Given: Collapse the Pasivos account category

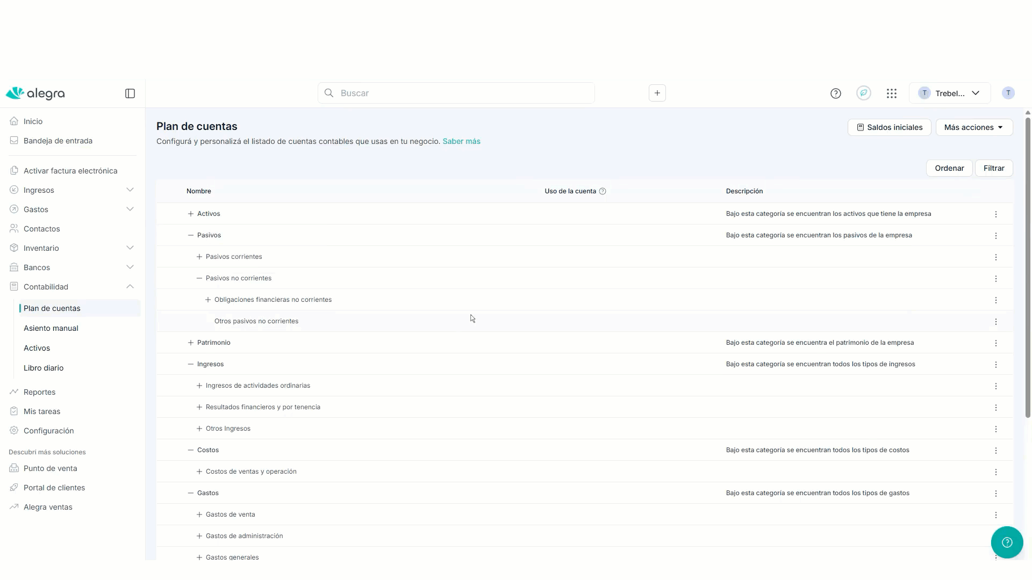Looking at the screenshot, I should 190,235.
